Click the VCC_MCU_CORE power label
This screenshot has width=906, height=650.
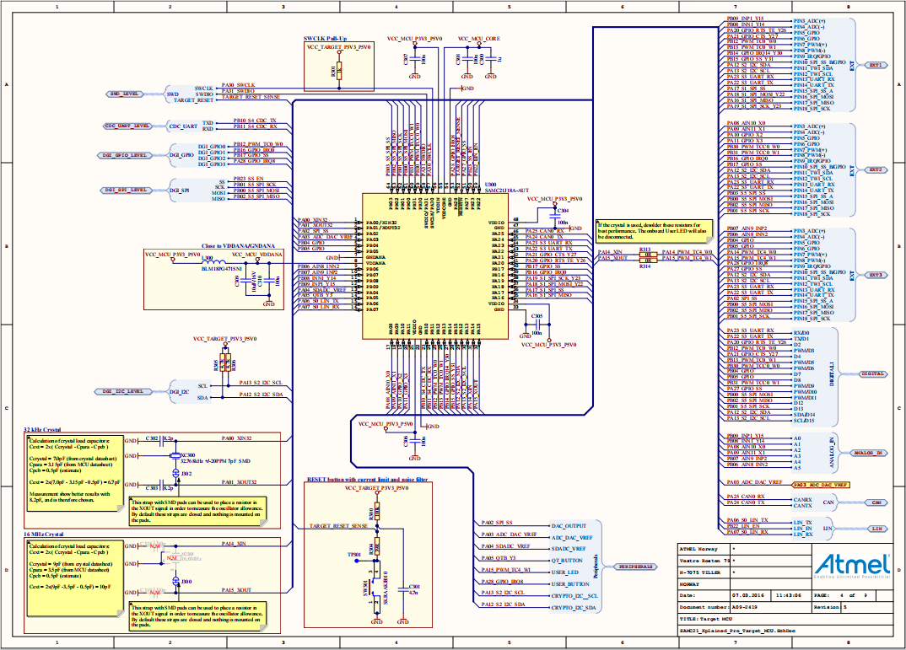479,39
